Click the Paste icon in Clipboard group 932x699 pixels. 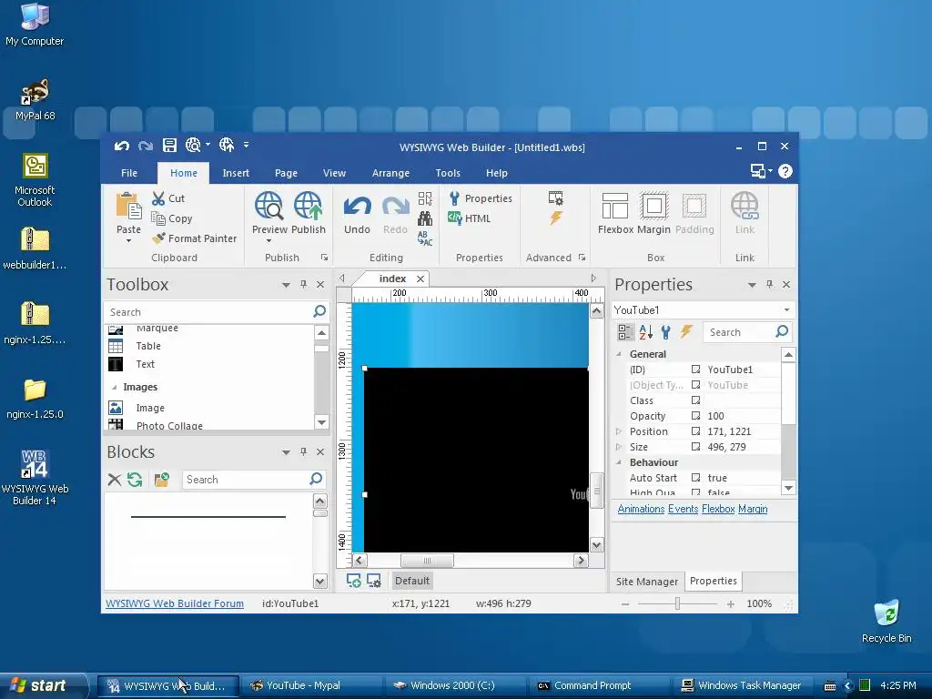(128, 207)
